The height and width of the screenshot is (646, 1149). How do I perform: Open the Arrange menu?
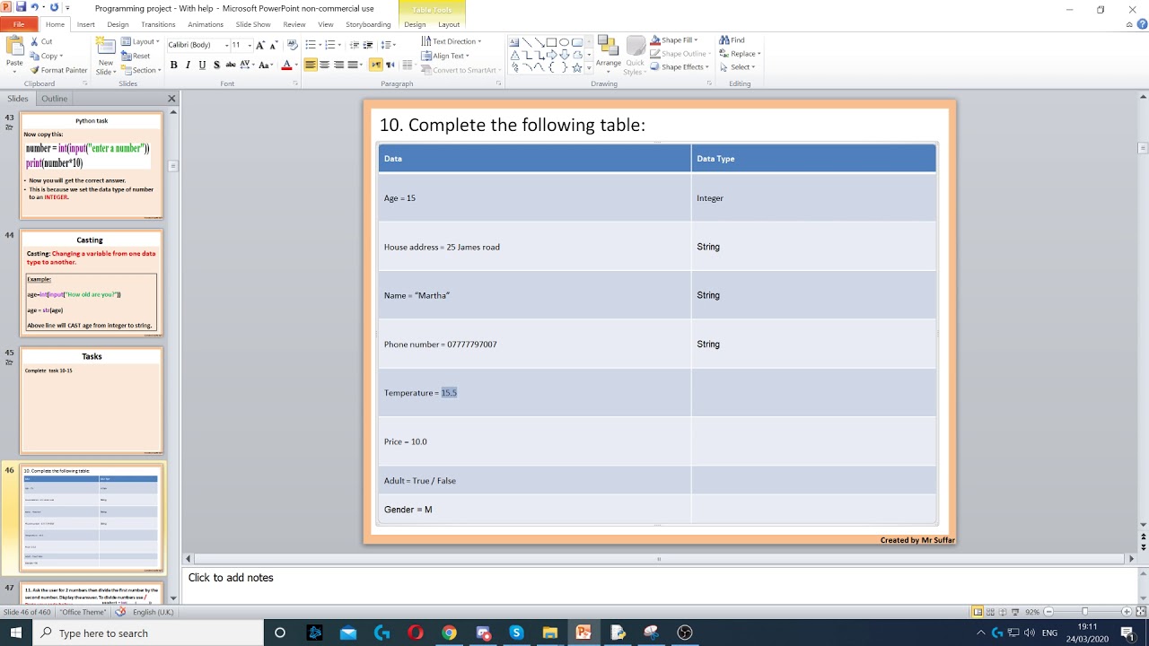coord(609,54)
